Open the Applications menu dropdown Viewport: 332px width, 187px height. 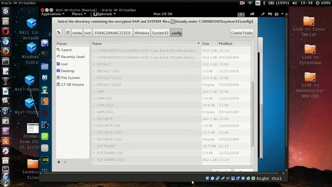point(53,14)
